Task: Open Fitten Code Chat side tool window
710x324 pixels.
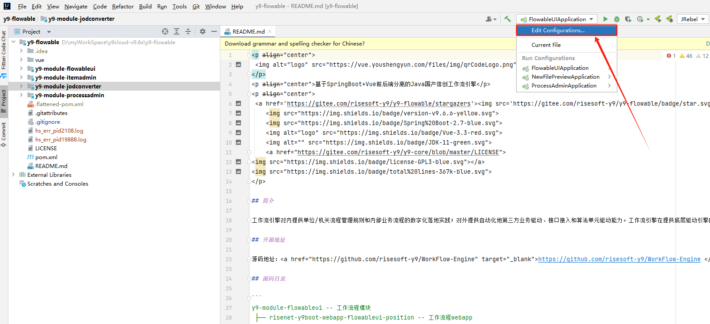Action: pos(4,54)
